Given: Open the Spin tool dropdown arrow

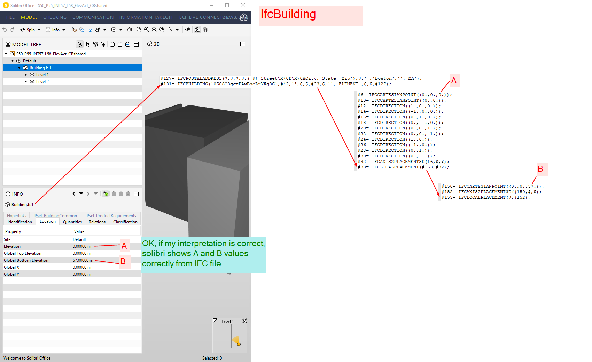Looking at the screenshot, I should tap(39, 30).
